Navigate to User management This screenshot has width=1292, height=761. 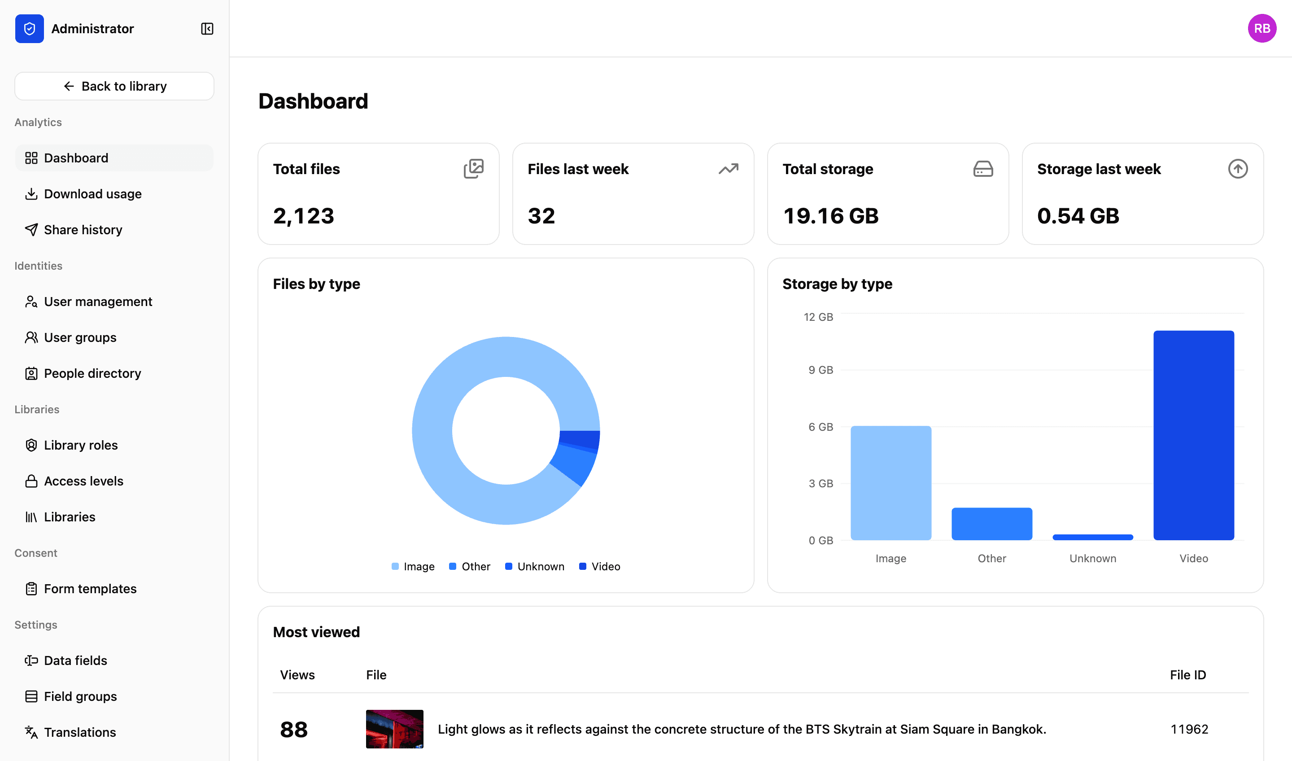[x=114, y=302]
